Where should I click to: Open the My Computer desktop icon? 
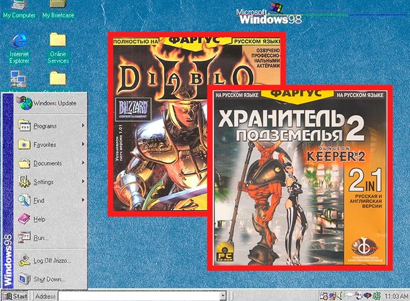click(x=19, y=10)
